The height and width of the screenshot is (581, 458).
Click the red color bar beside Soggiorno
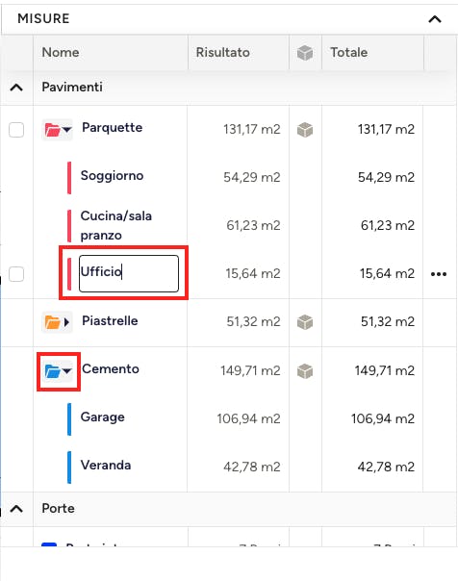[69, 178]
